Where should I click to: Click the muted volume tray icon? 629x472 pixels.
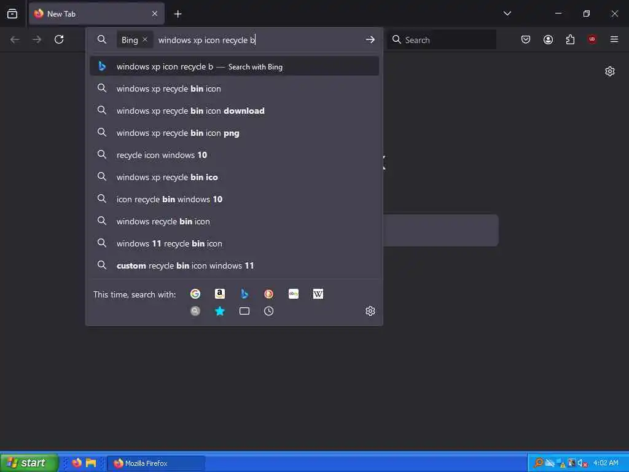pyautogui.click(x=582, y=463)
